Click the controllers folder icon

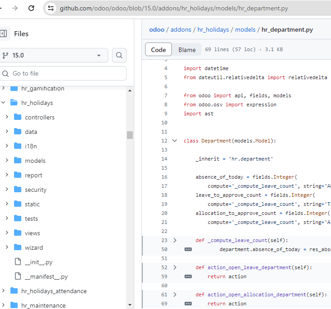18,117
